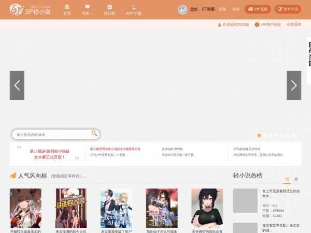Select the fifth carousel dot
Viewport: 311px width, 233px height.
[x=282, y=135]
